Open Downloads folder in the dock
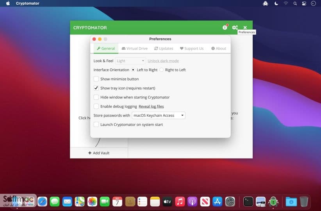 (291, 202)
